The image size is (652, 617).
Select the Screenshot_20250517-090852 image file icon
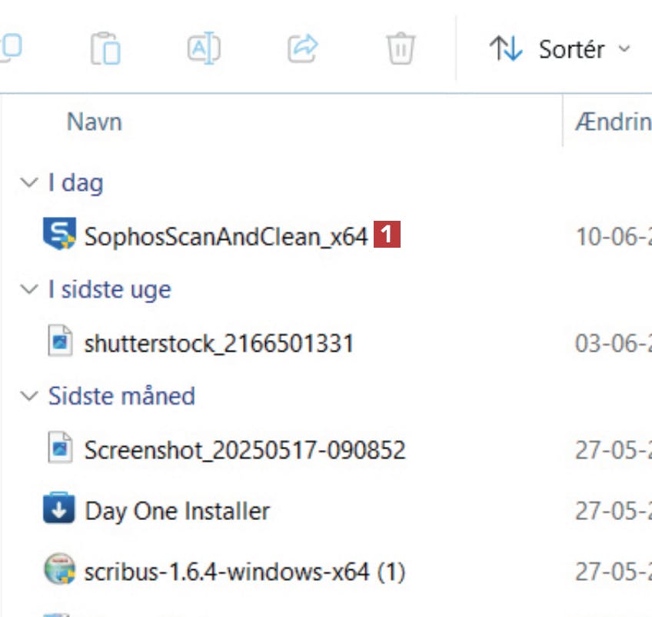(60, 449)
